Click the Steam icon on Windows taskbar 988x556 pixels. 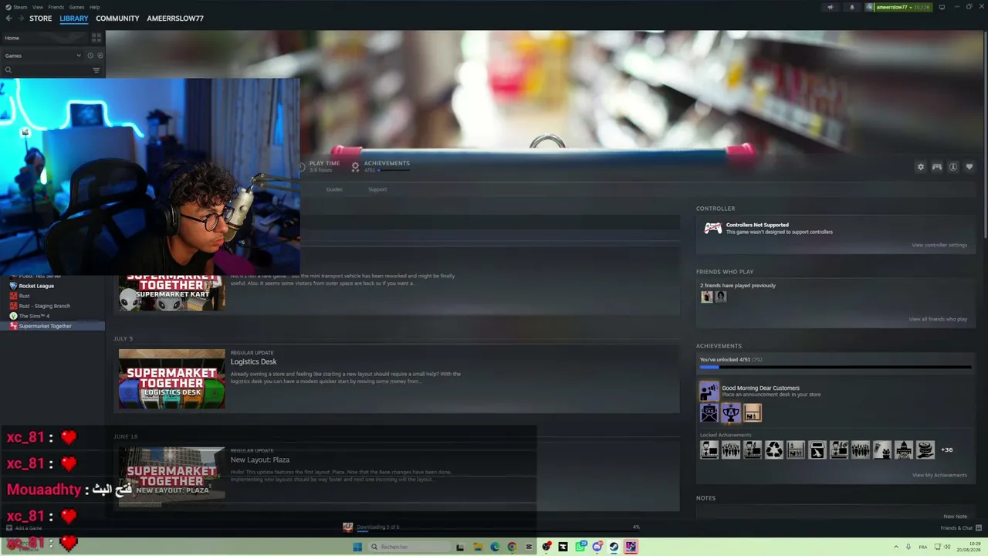(x=614, y=547)
